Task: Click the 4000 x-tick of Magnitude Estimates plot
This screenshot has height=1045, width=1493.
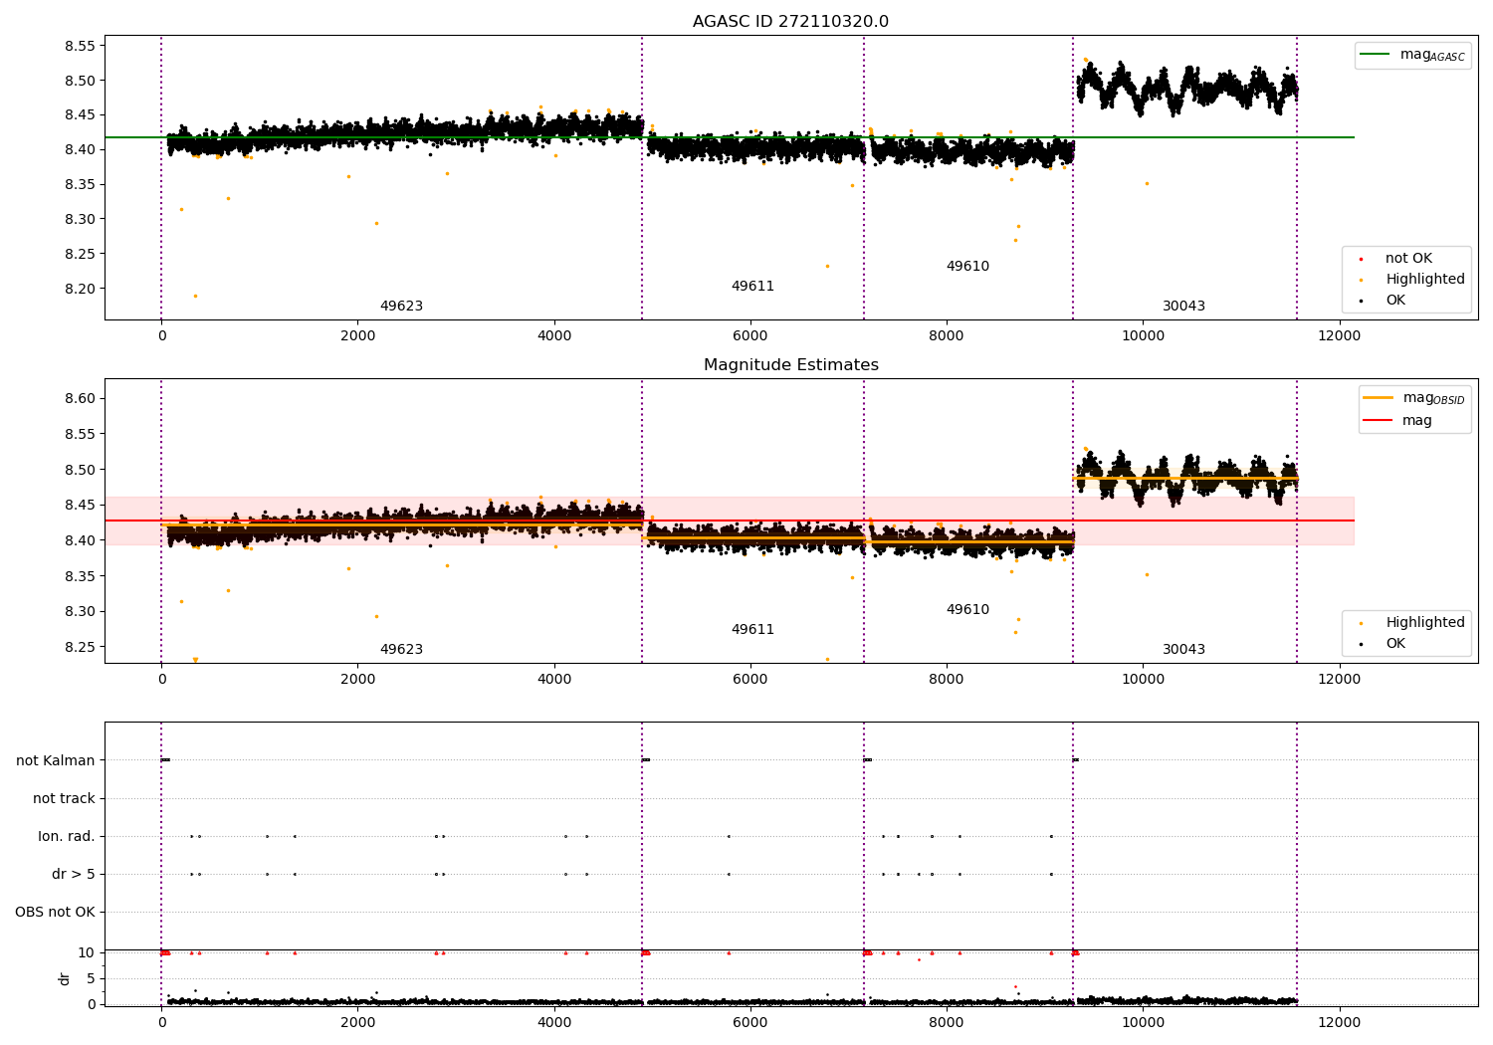Action: pyautogui.click(x=553, y=680)
